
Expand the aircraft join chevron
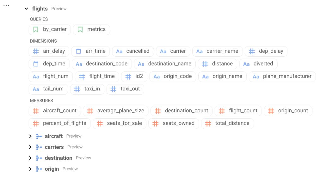pyautogui.click(x=30, y=136)
